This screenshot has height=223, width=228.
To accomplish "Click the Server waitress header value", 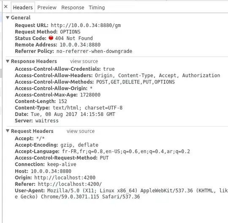I will tap(47, 121).
